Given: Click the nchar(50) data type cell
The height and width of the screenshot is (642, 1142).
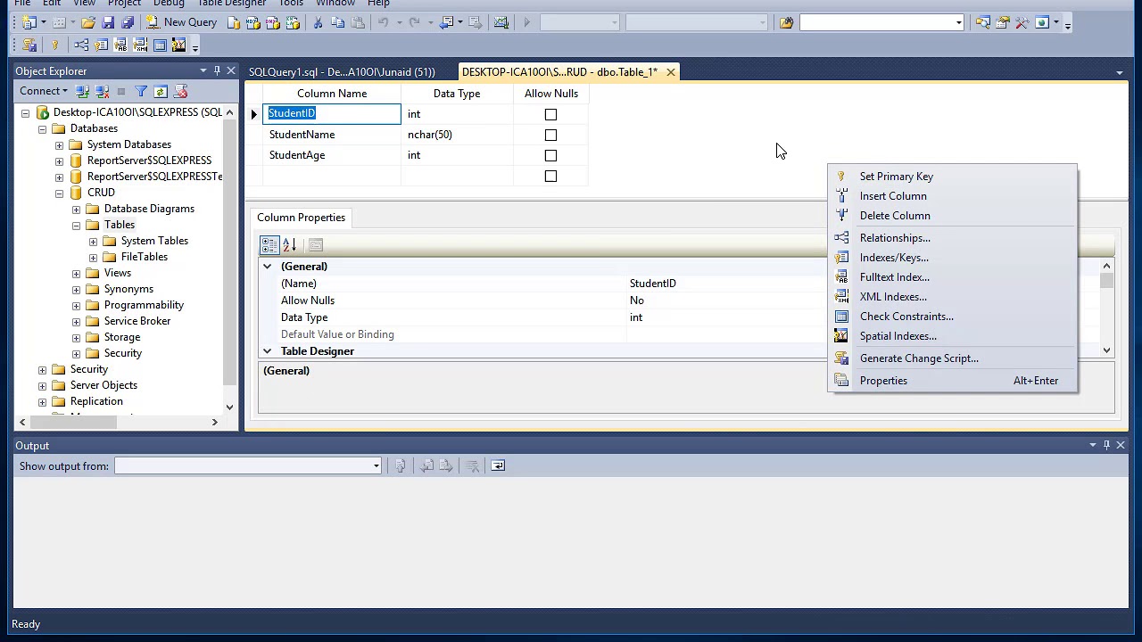Looking at the screenshot, I should coord(457,135).
